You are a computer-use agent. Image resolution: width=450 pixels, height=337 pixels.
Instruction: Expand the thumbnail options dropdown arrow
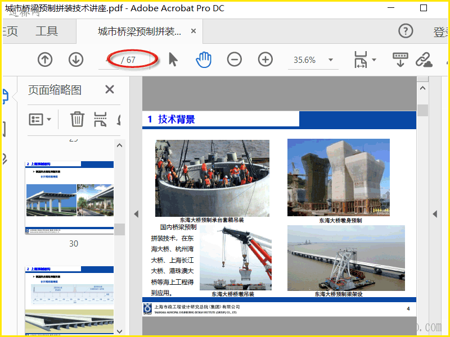click(49, 119)
